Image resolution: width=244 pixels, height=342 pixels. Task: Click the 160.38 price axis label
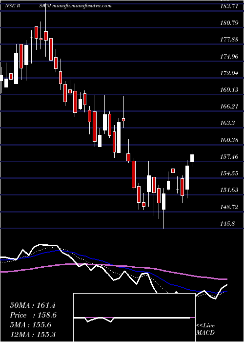click(228, 140)
